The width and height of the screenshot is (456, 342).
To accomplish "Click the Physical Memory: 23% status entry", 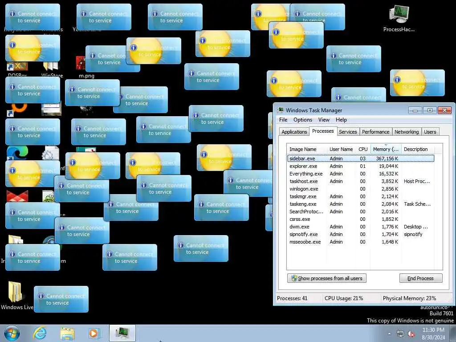I will click(409, 298).
